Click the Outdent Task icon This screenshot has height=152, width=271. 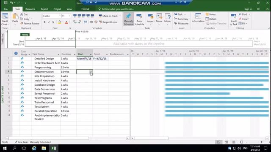(x=75, y=22)
